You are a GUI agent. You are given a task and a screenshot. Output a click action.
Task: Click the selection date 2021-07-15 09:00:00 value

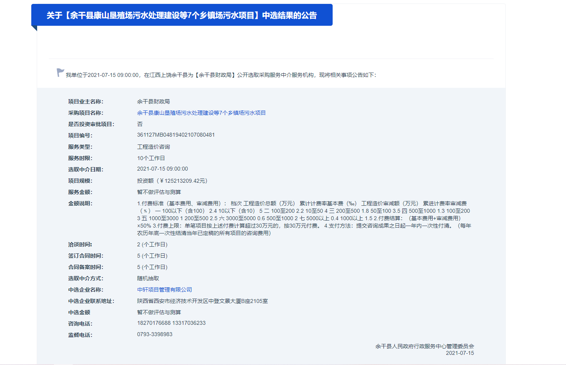pos(163,169)
